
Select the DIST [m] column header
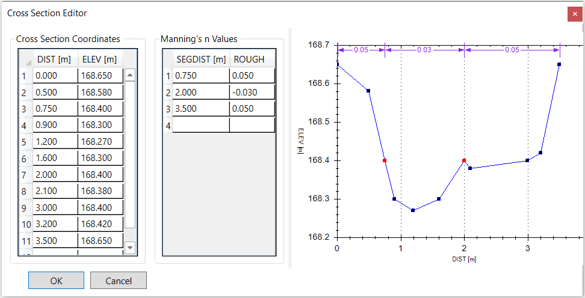[x=55, y=59]
